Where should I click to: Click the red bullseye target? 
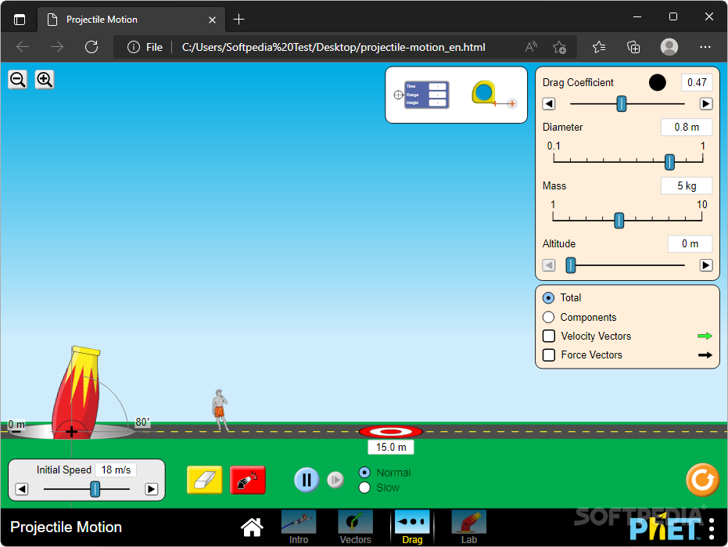click(x=391, y=432)
